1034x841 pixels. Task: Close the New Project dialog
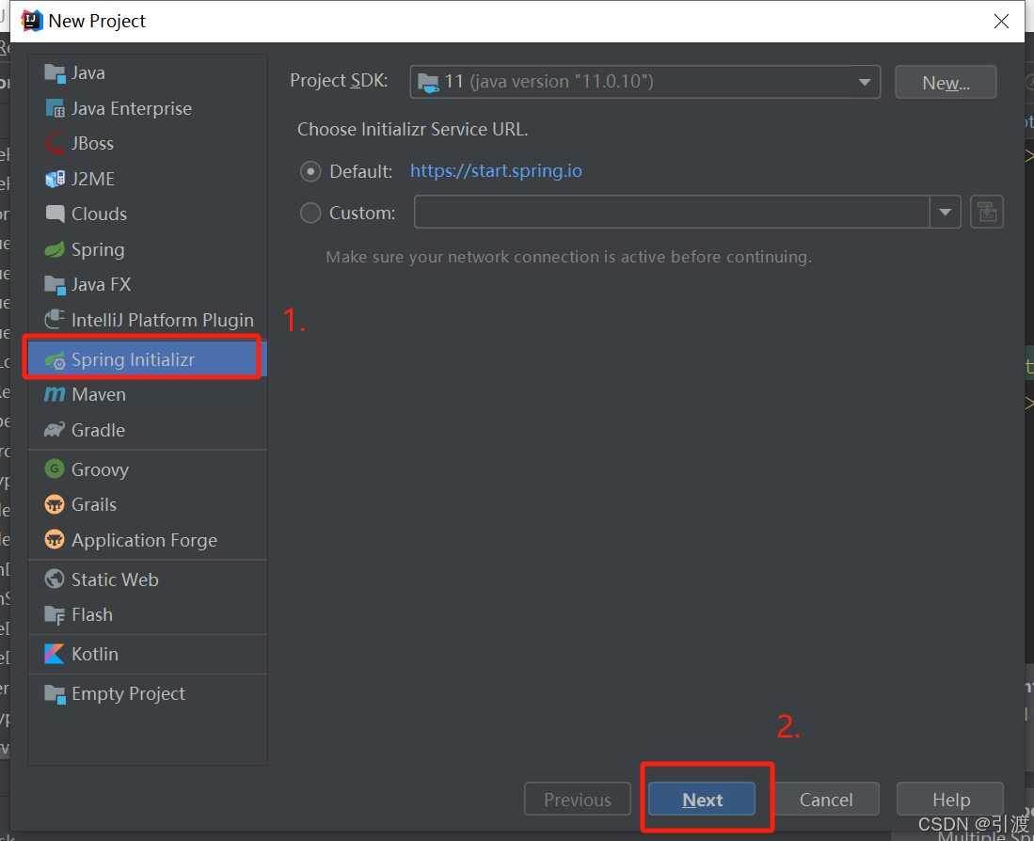coord(1001,21)
